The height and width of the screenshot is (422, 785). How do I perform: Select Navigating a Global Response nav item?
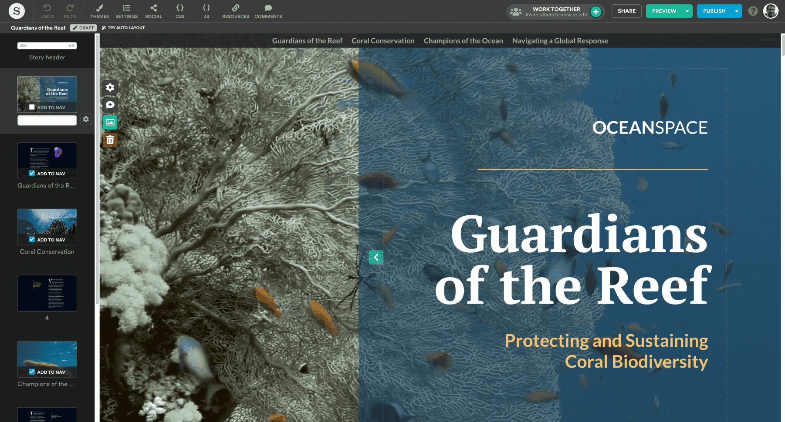(560, 41)
